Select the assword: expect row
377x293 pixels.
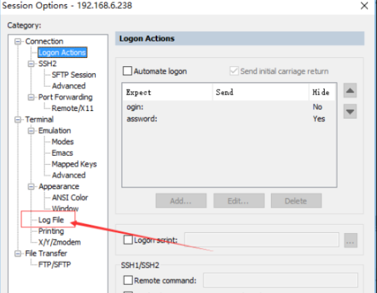[229, 119]
